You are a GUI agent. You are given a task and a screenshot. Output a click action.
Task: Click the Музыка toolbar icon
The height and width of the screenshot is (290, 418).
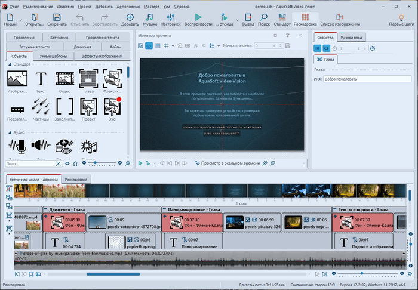(150, 18)
